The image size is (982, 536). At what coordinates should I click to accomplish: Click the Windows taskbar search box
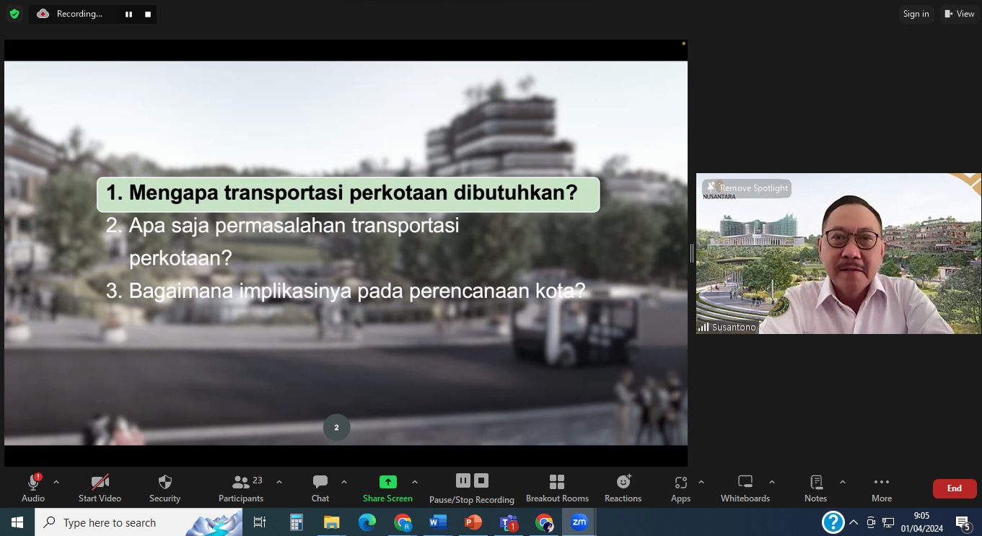(x=139, y=522)
